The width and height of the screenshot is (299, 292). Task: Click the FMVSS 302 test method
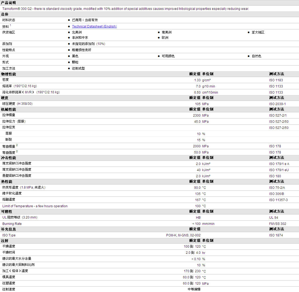[278, 224]
